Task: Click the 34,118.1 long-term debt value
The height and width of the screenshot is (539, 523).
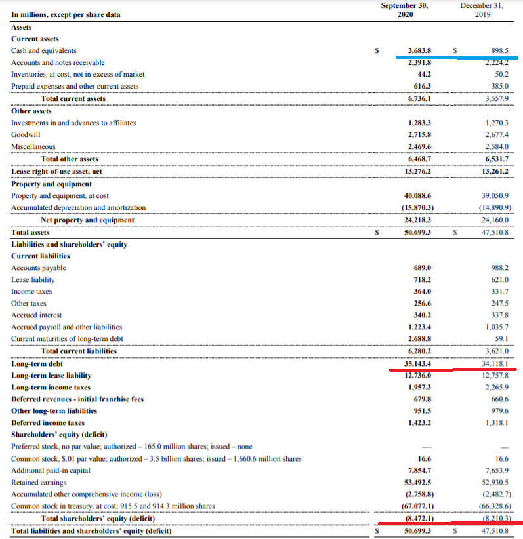Action: coord(495,364)
